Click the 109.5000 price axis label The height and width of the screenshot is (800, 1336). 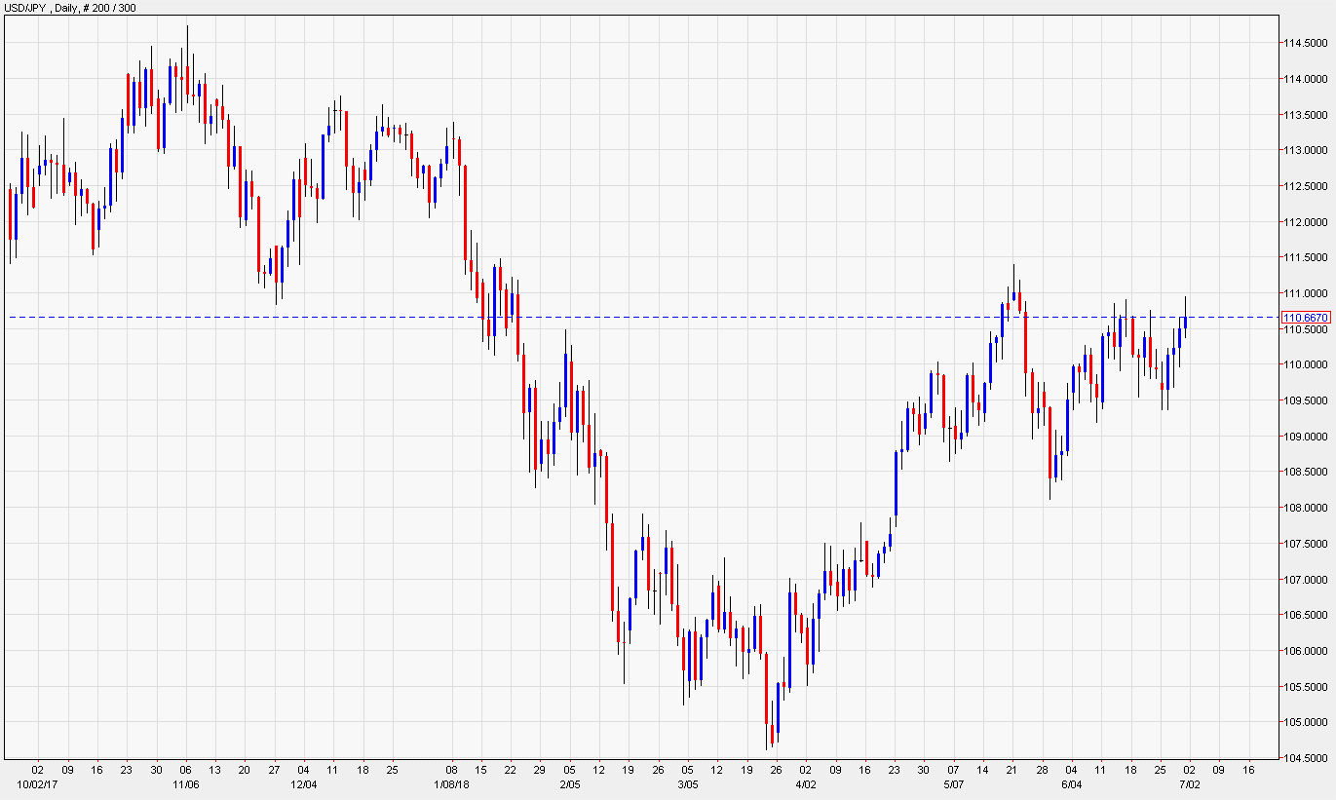[1306, 400]
